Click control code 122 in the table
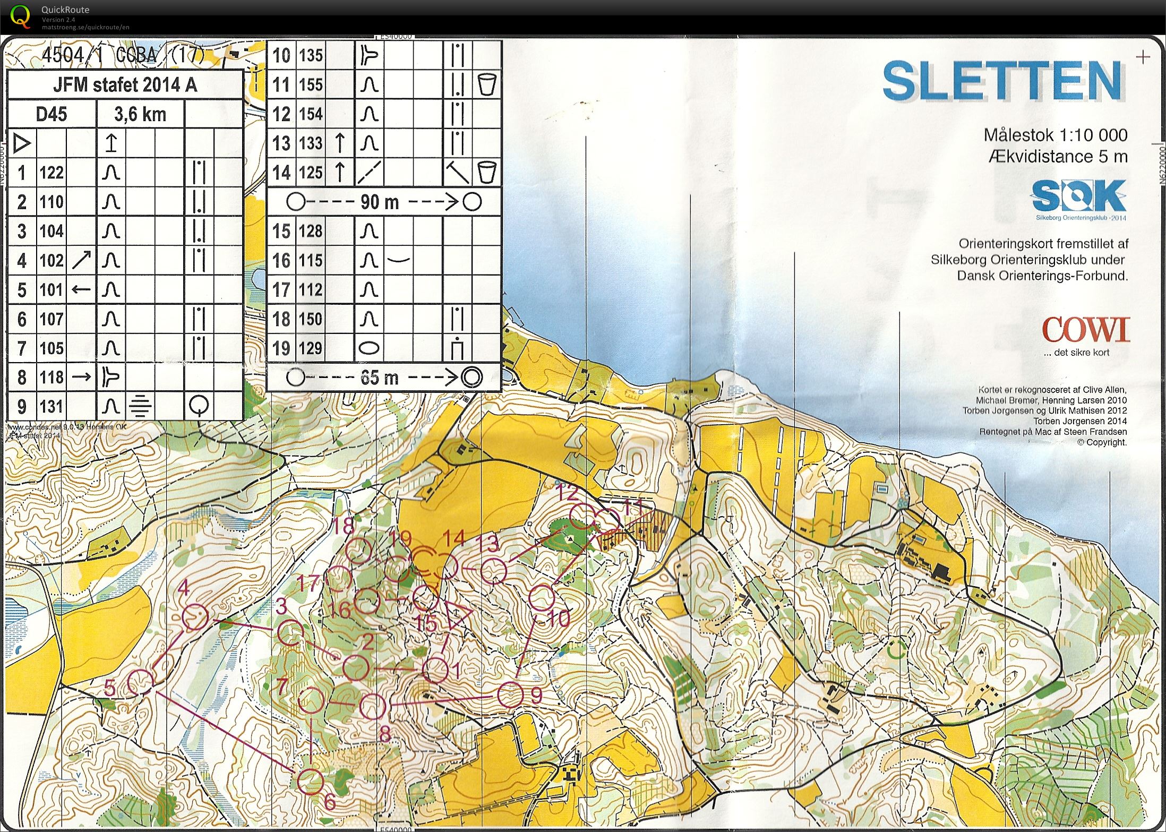 click(52, 173)
